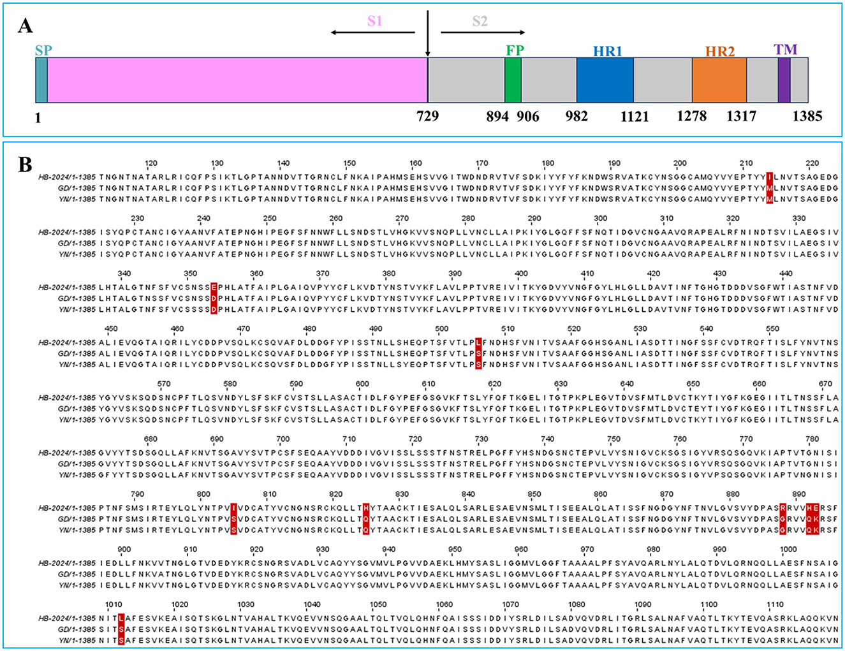Click HB-2024/1-1385 label in the block starting at 1010
This screenshot has height=651, width=845.
tap(67, 618)
